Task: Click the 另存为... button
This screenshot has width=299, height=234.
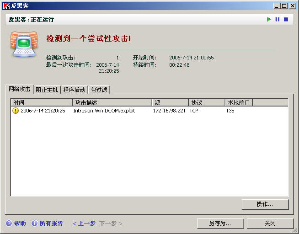Action: point(220,223)
